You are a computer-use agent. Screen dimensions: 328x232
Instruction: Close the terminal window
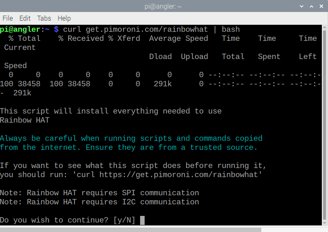pos(321,6)
